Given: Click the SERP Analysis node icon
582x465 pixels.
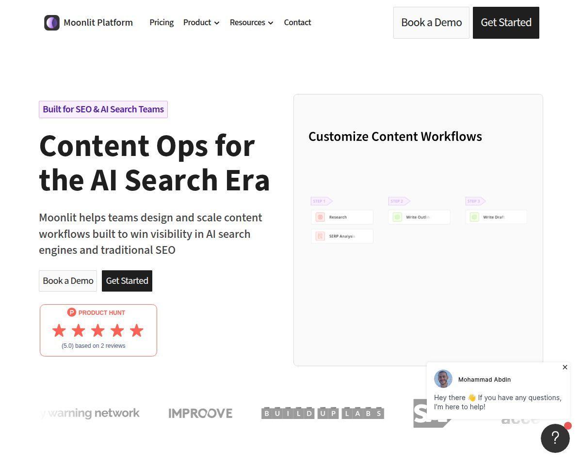Looking at the screenshot, I should [320, 236].
